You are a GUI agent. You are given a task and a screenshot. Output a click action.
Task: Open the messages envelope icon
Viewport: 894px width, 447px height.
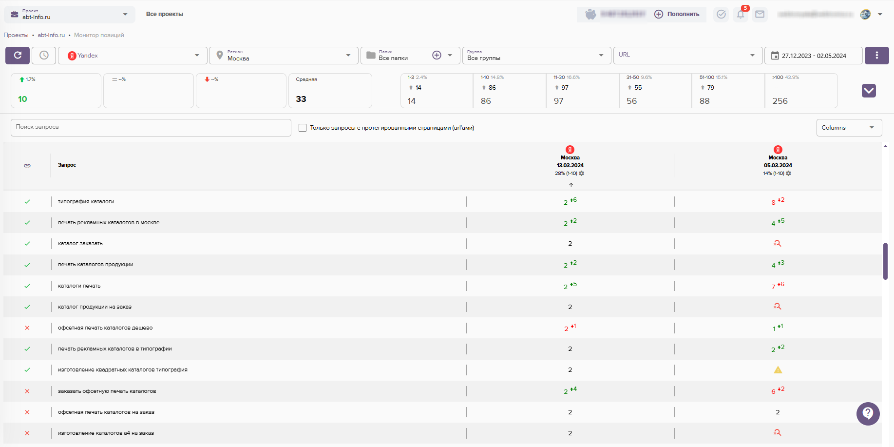click(760, 14)
